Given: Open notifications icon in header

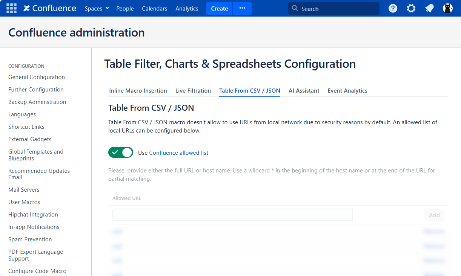Looking at the screenshot, I should 429,8.
